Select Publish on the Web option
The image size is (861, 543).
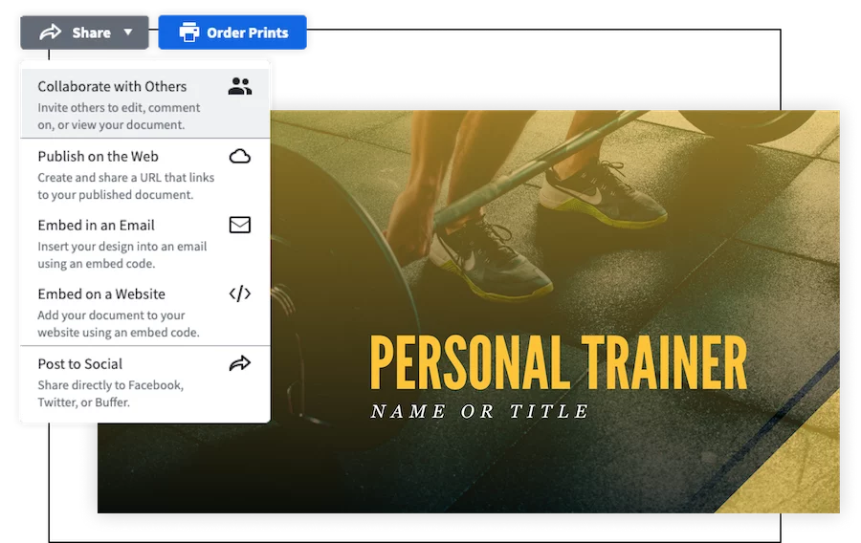point(145,173)
